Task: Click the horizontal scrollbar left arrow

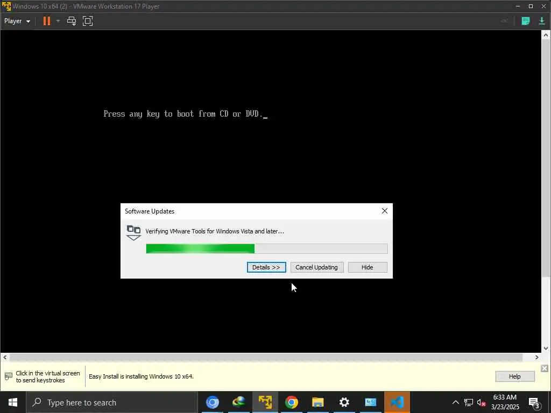Action: pos(5,358)
